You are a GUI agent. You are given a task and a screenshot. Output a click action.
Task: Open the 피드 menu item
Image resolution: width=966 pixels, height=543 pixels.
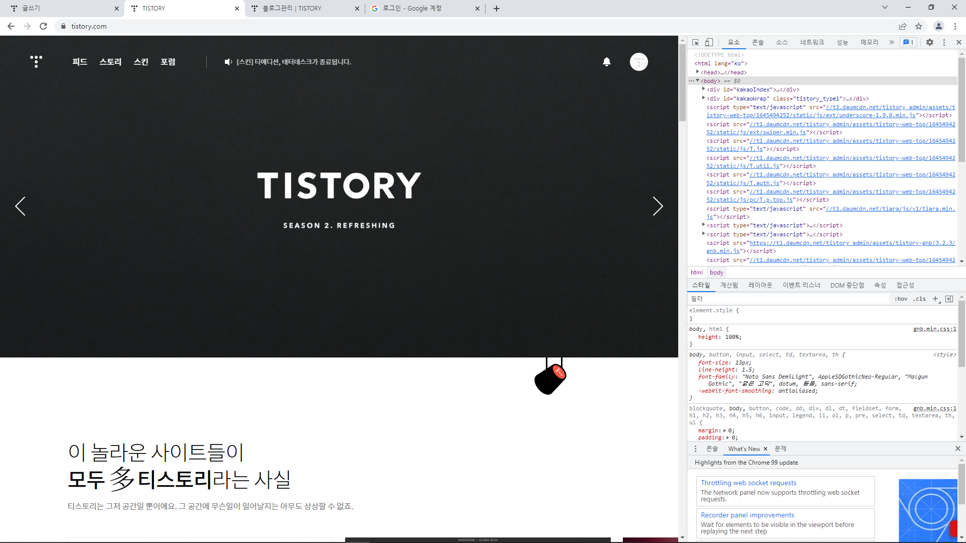point(80,62)
